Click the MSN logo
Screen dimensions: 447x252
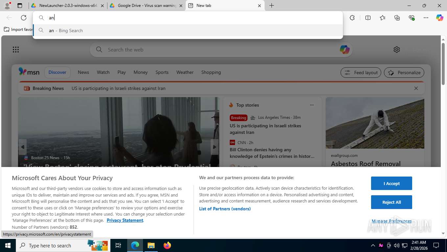tap(29, 72)
